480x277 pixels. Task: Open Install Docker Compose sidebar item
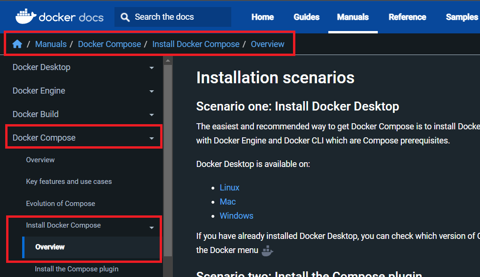(64, 225)
